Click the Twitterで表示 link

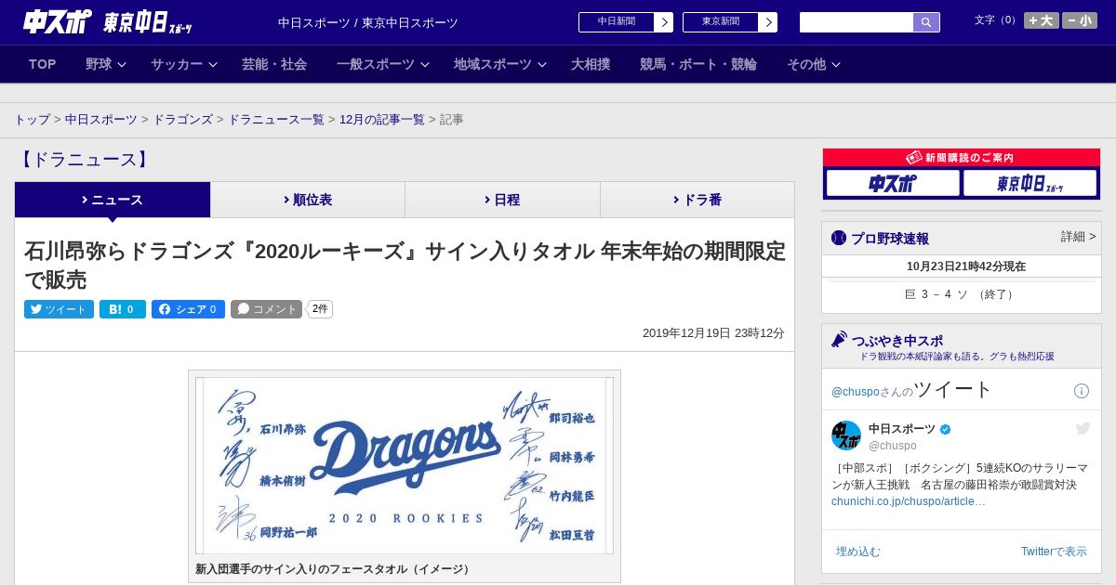1054,552
